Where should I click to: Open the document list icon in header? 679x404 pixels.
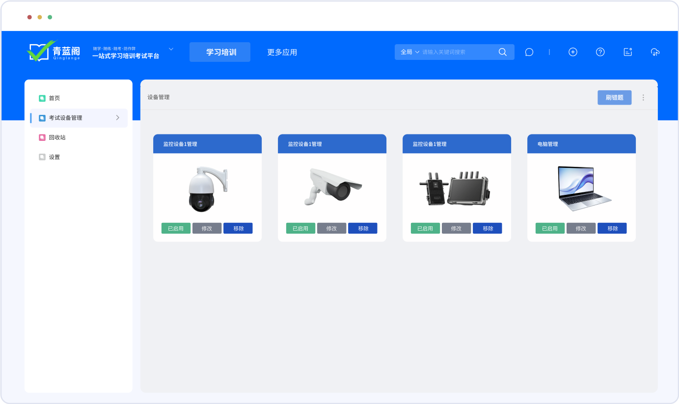(627, 52)
